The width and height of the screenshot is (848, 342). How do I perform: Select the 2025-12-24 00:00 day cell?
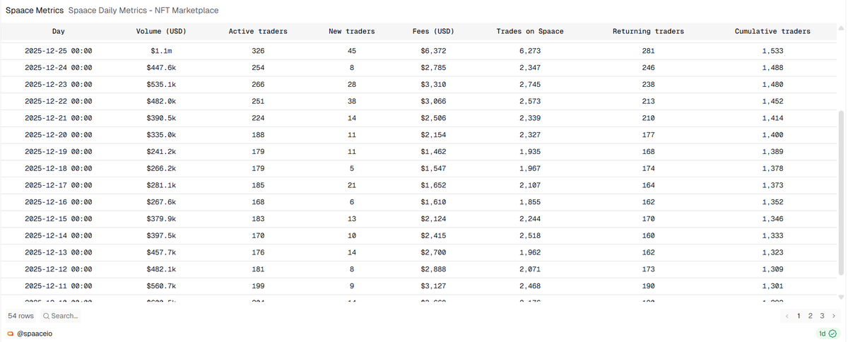click(58, 68)
